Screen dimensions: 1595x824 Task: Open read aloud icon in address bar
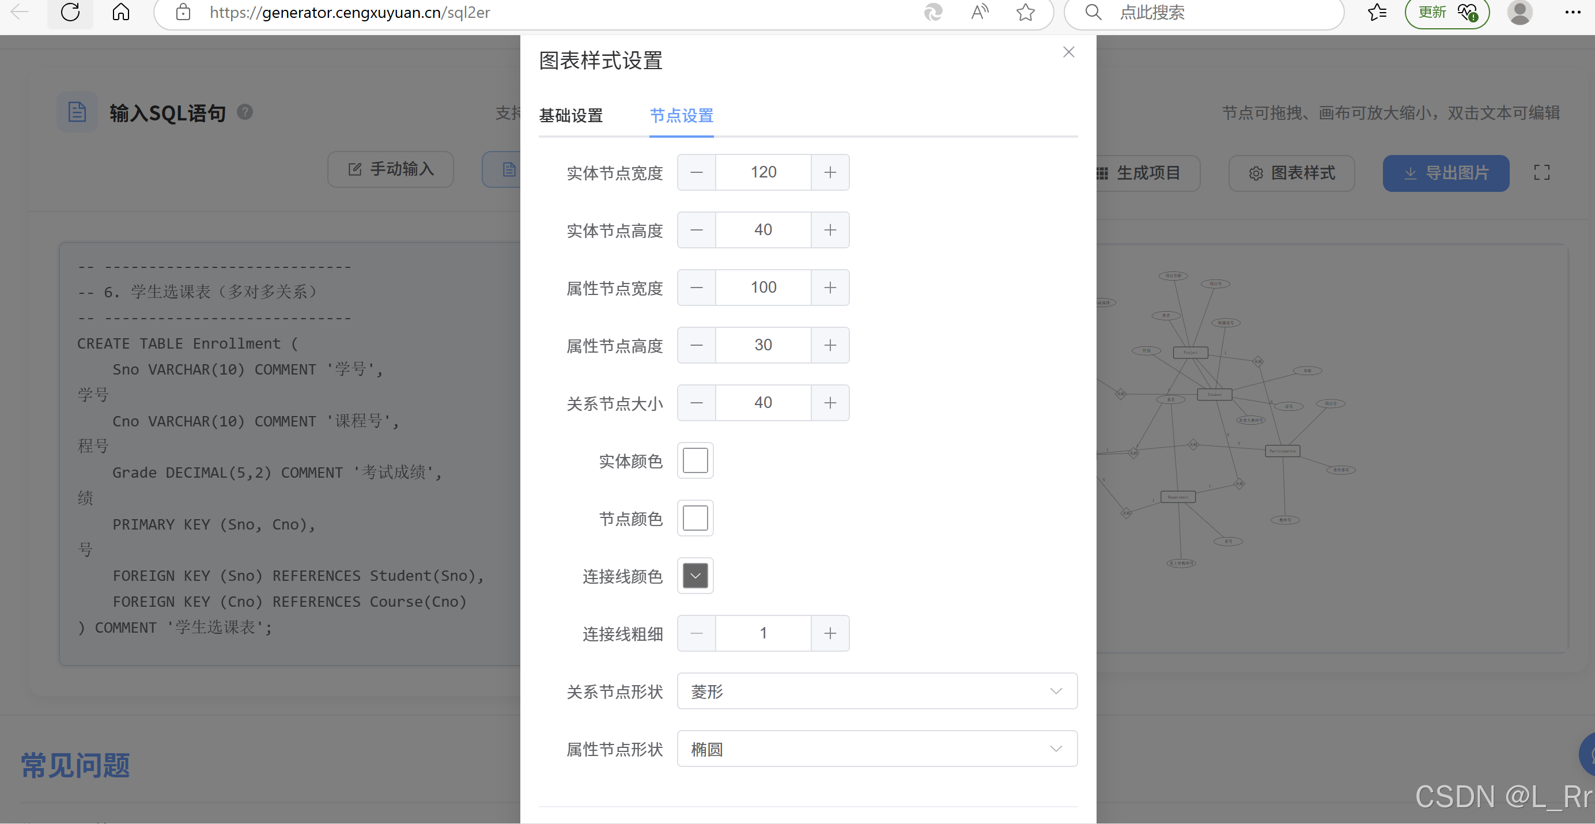pyautogui.click(x=980, y=12)
